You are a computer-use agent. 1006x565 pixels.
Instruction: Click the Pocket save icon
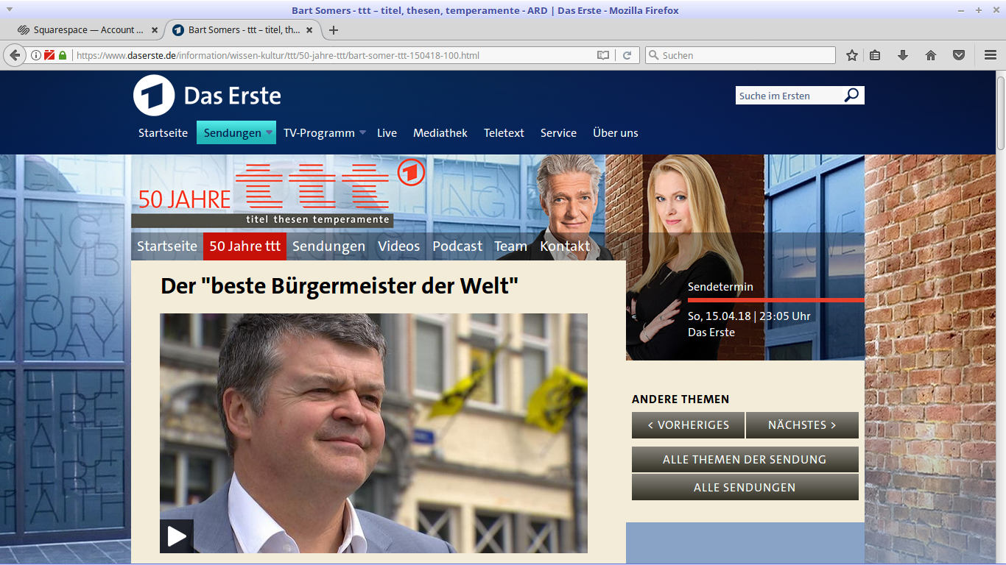959,55
